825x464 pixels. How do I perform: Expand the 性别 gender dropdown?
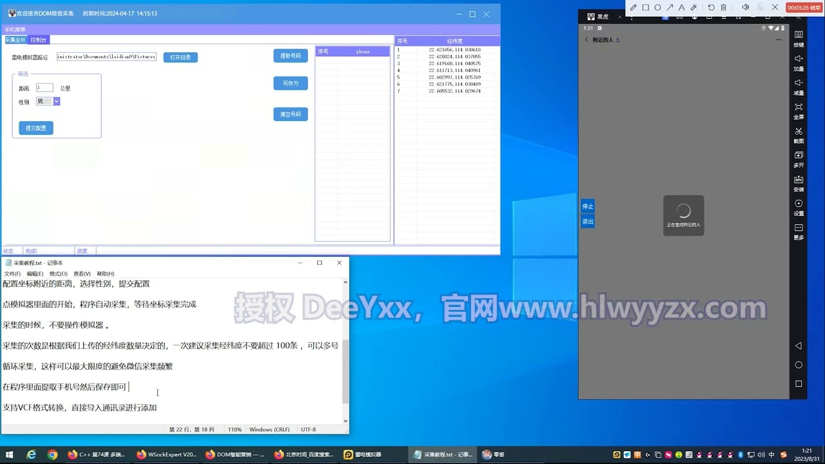pos(56,101)
